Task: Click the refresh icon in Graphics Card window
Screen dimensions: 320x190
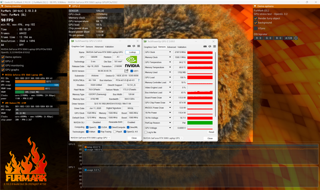Action: (134, 46)
